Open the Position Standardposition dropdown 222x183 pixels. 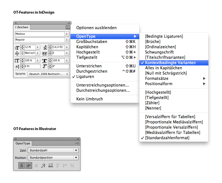pyautogui.click(x=53, y=157)
